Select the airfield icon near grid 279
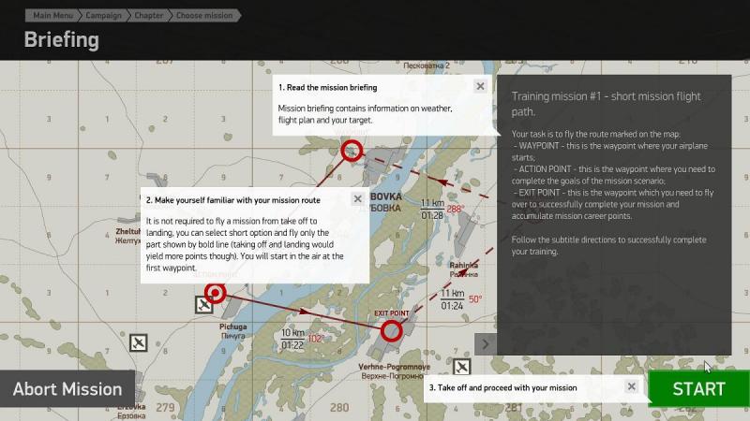 click(x=138, y=342)
